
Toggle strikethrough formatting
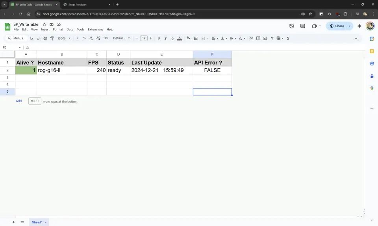(x=172, y=38)
